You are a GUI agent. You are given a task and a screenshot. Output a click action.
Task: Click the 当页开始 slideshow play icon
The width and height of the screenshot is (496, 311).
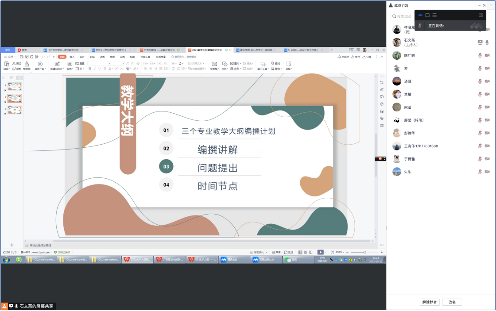[x=40, y=64]
